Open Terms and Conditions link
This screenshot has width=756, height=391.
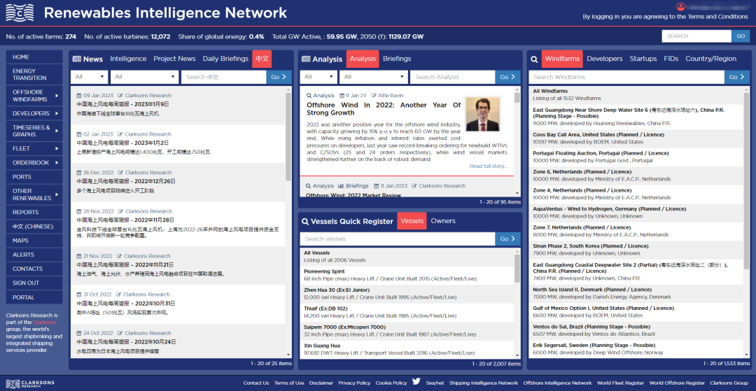[718, 16]
